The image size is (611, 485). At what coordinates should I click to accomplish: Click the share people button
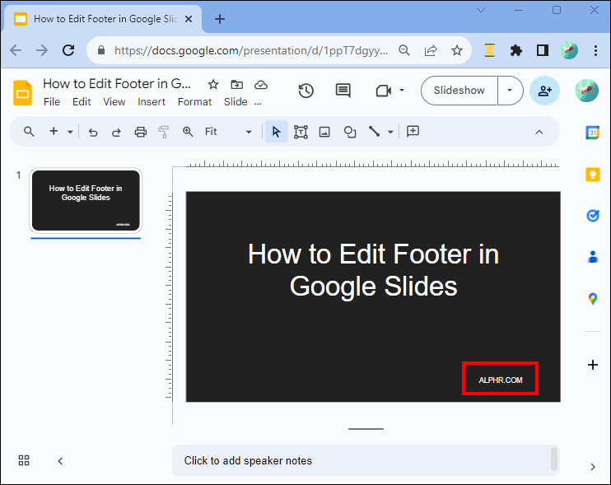point(544,91)
